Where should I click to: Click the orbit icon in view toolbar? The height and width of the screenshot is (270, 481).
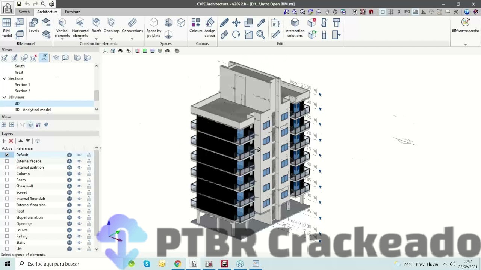(128, 51)
